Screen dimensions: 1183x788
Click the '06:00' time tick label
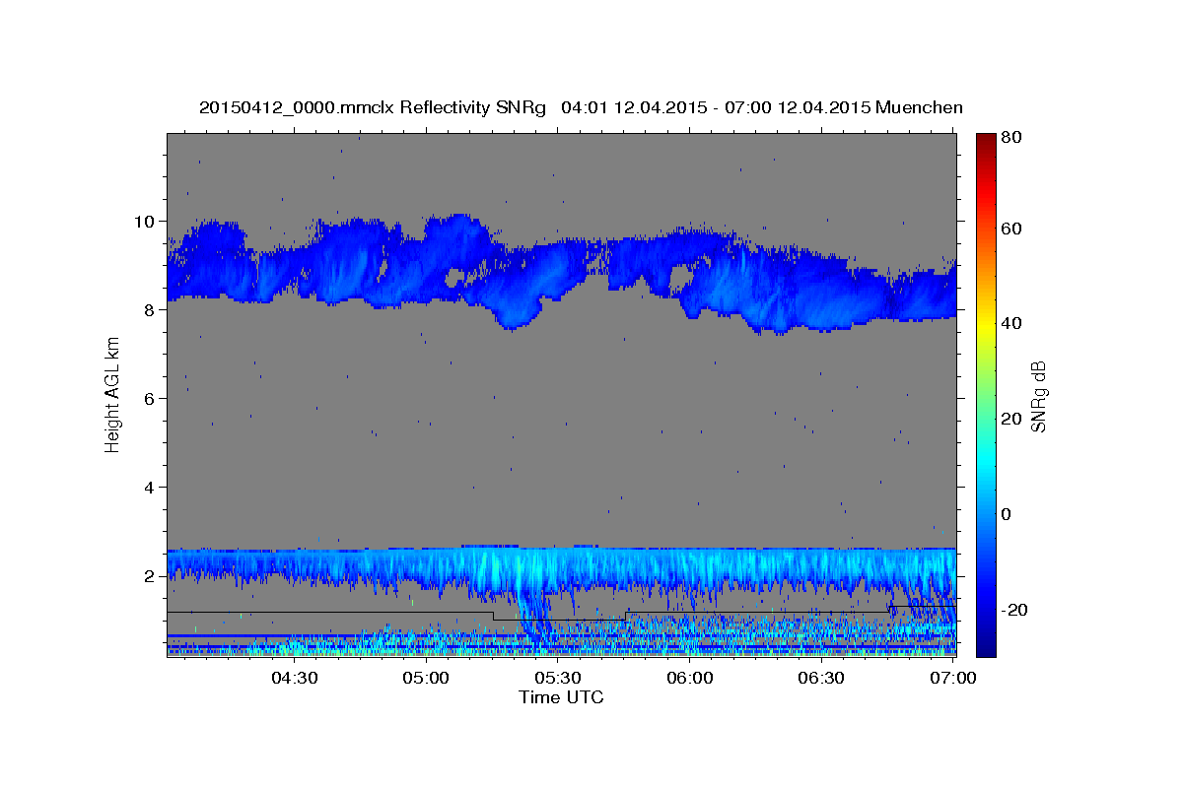(690, 677)
